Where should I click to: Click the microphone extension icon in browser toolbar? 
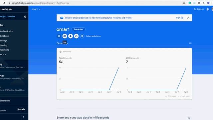(203, 3)
